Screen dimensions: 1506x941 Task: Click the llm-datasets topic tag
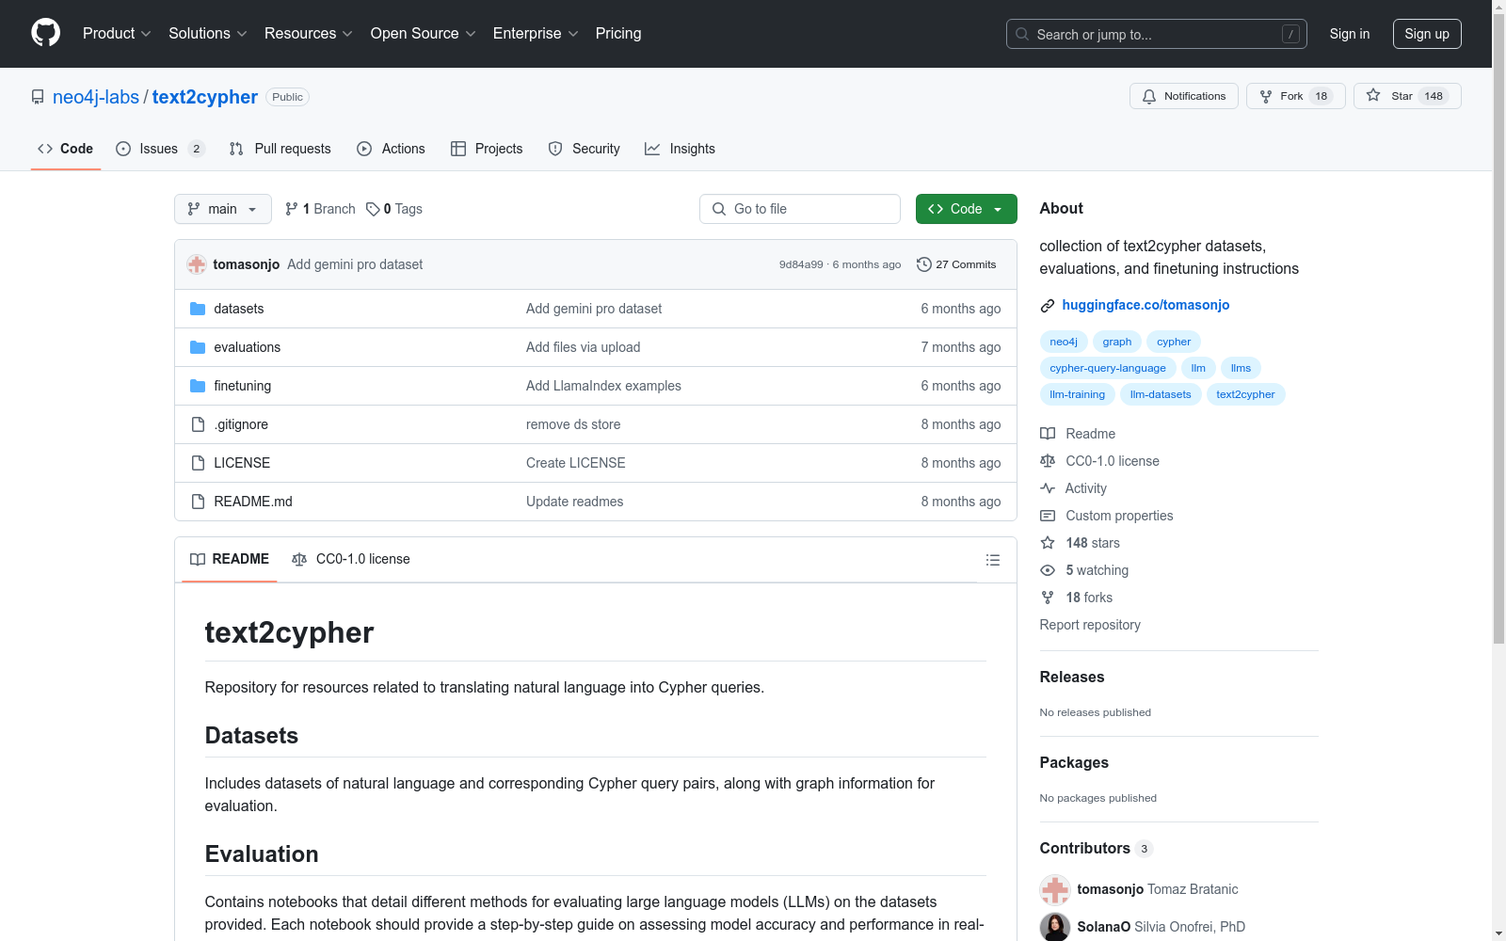1161,394
